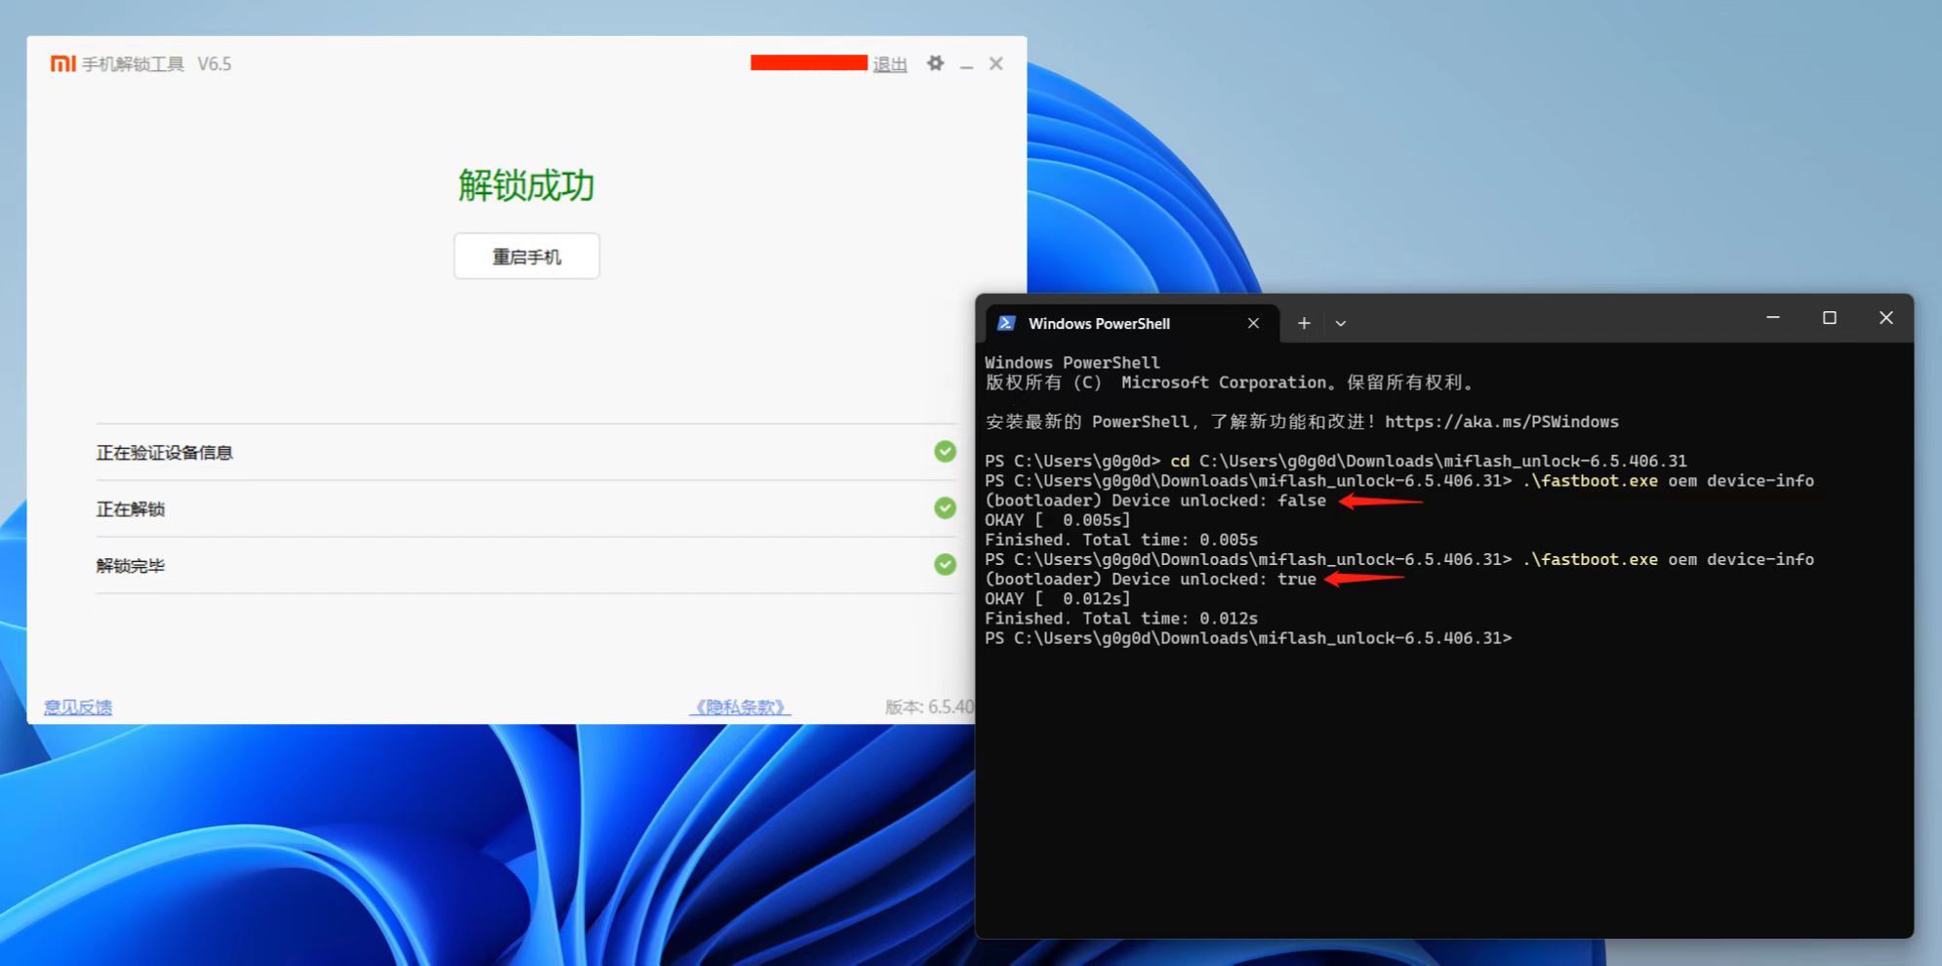Select the 解锁完毕 step text
1942x966 pixels.
click(130, 566)
